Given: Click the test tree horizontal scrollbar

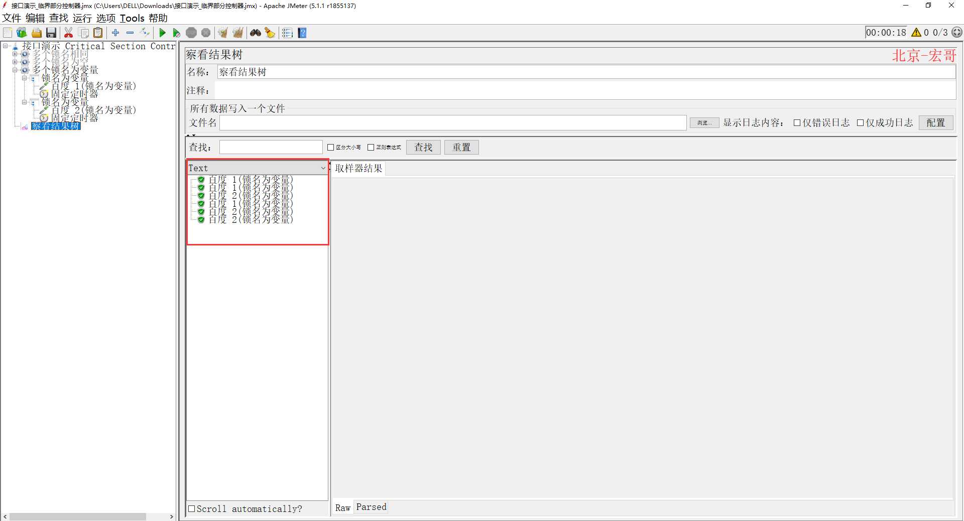Looking at the screenshot, I should [x=78, y=516].
